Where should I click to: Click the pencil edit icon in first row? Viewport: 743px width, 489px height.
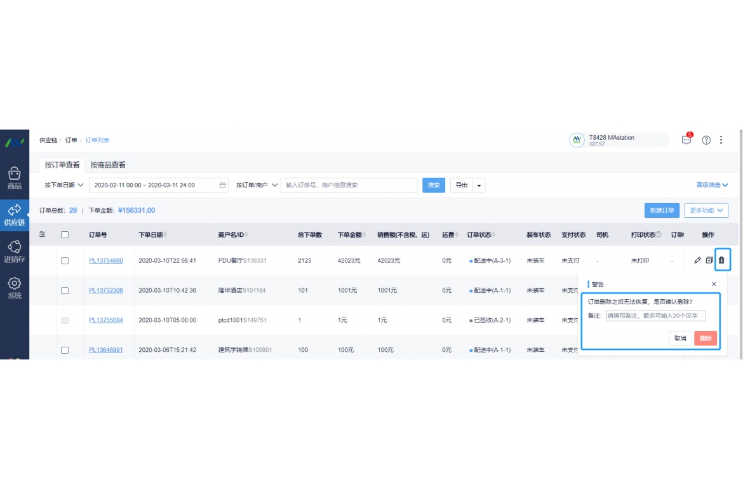click(x=698, y=260)
